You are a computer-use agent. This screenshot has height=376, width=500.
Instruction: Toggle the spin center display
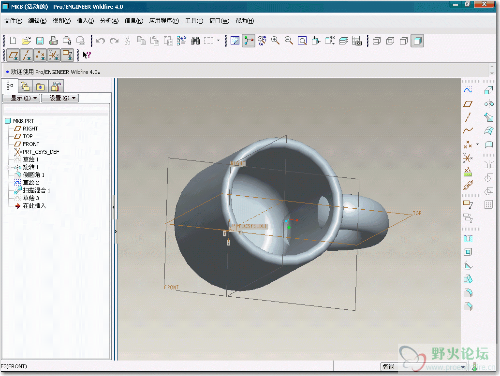coord(249,41)
